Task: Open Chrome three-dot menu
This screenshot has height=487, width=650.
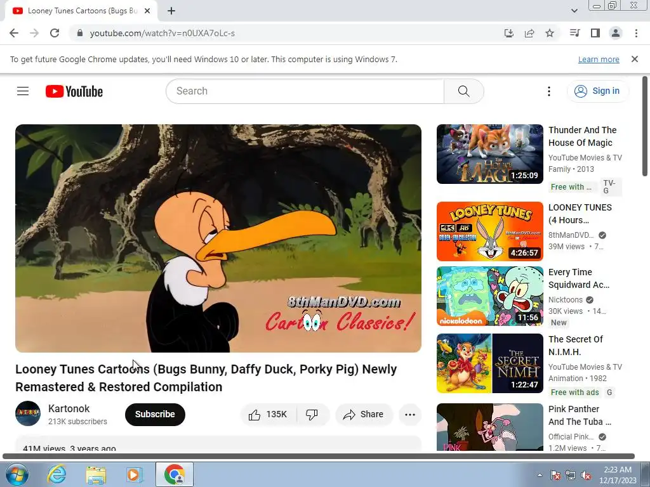Action: 636,33
